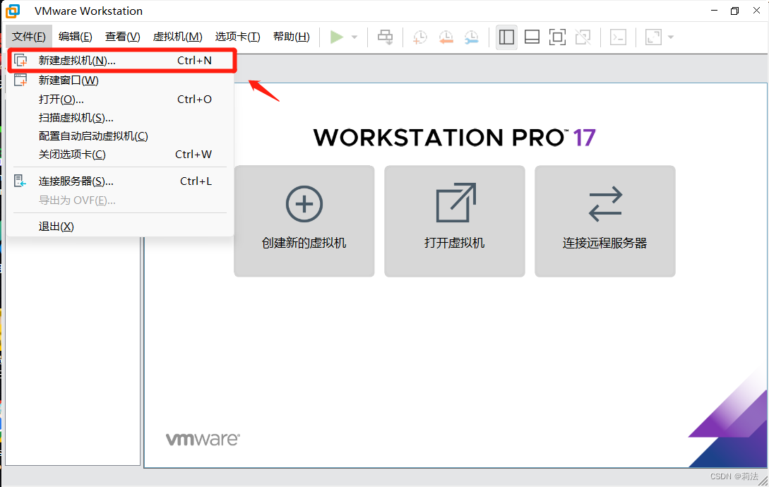Choose 连接服务器(S)... menu entry
Viewport: 769px width, 487px height.
click(120, 181)
